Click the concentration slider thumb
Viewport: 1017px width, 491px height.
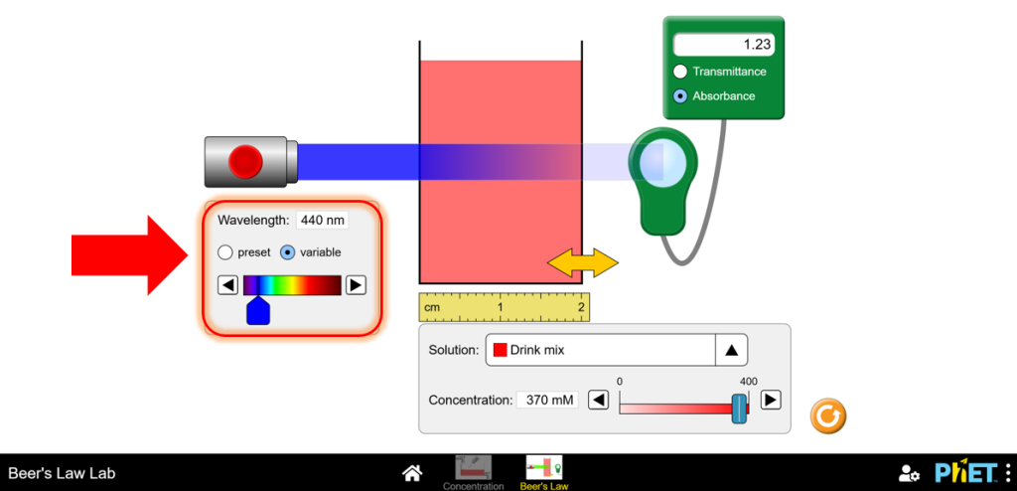pyautogui.click(x=738, y=409)
